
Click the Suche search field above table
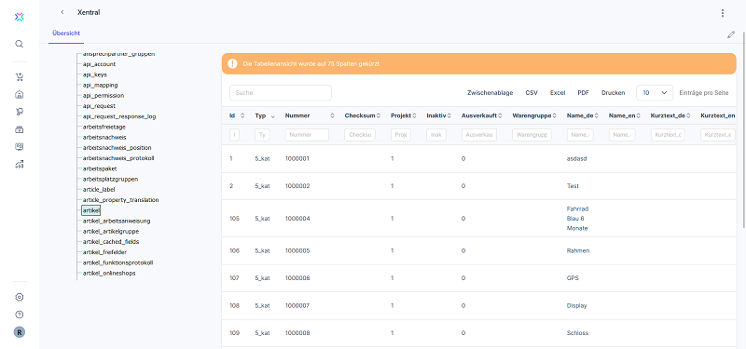coord(281,93)
